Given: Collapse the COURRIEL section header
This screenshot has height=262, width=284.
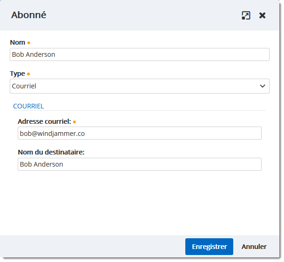Looking at the screenshot, I should click(28, 106).
